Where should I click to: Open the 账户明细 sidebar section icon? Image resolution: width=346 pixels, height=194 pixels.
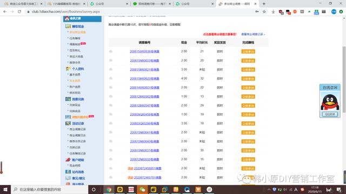tap(68, 160)
